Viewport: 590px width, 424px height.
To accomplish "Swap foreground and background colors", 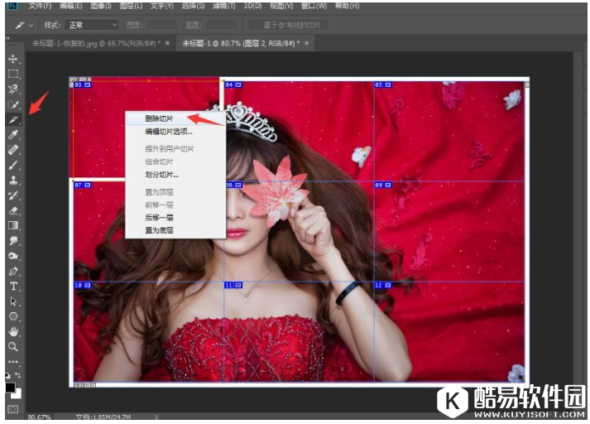I will [x=20, y=377].
